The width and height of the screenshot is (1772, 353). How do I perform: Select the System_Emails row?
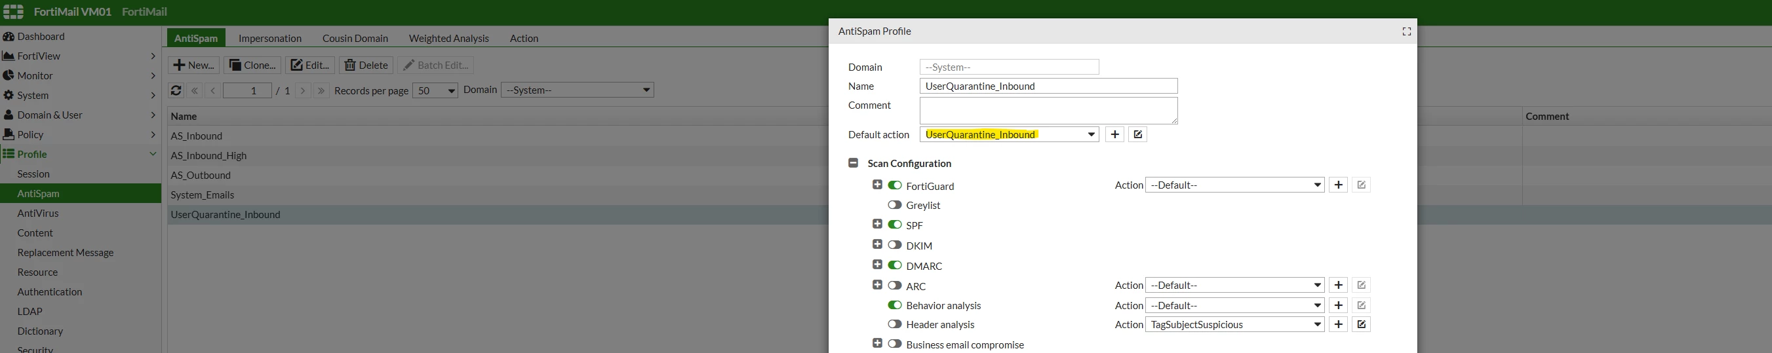(x=498, y=195)
